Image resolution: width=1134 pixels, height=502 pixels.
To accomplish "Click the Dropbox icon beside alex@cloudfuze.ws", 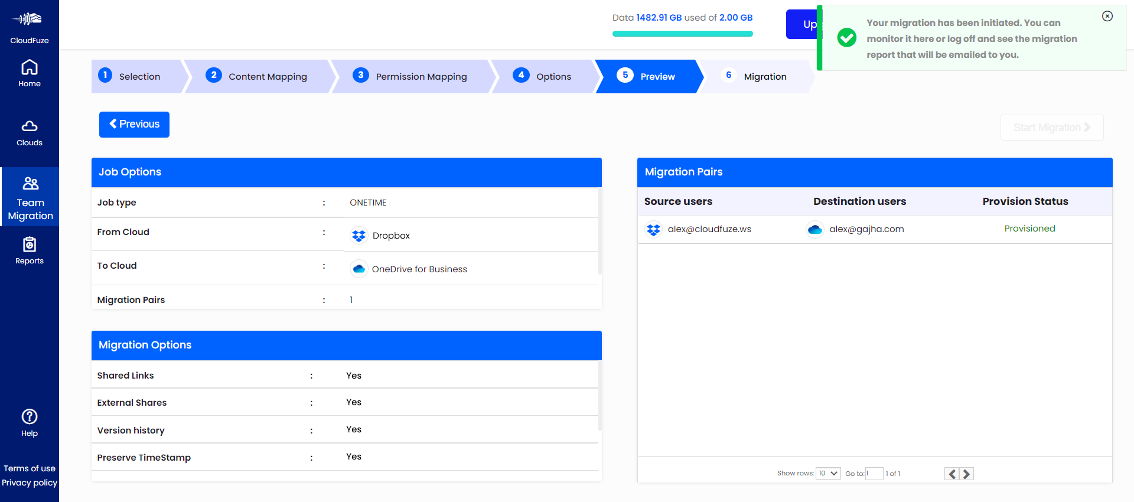I will (x=653, y=229).
